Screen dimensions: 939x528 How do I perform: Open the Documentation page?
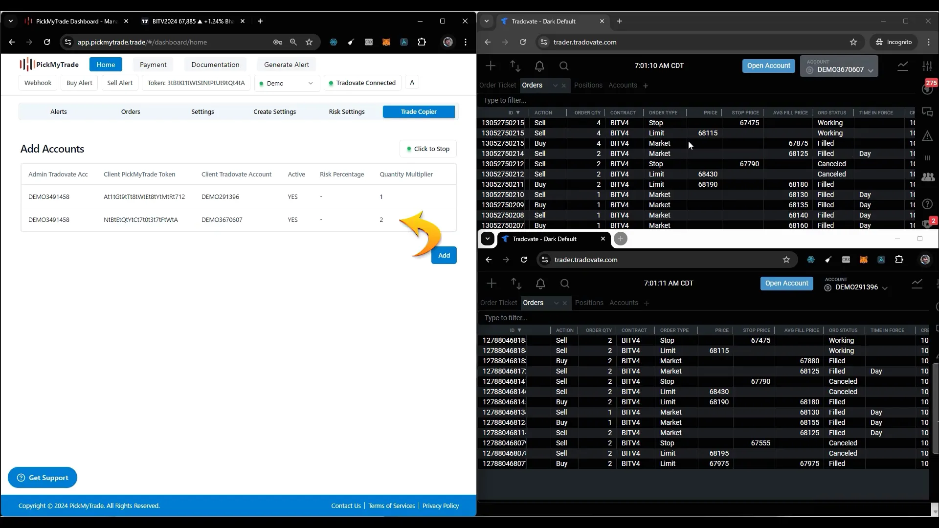pyautogui.click(x=215, y=65)
